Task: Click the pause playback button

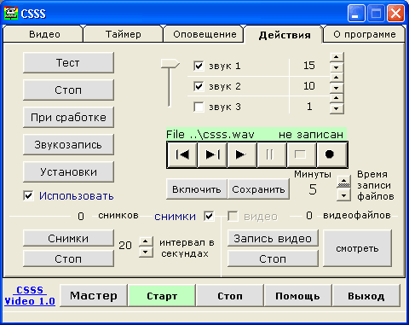Action: tap(272, 154)
